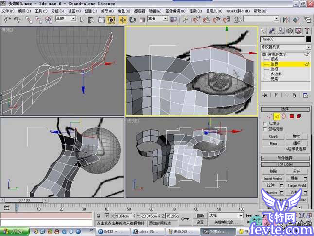Open the 工具(T) menu

point(41,11)
